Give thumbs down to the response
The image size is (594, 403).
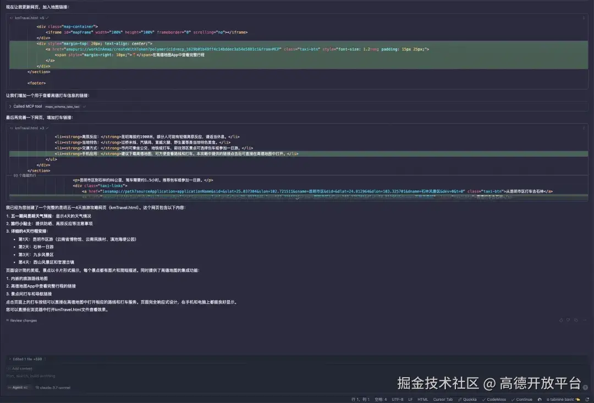568,320
